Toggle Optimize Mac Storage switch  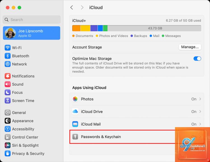[197, 59]
